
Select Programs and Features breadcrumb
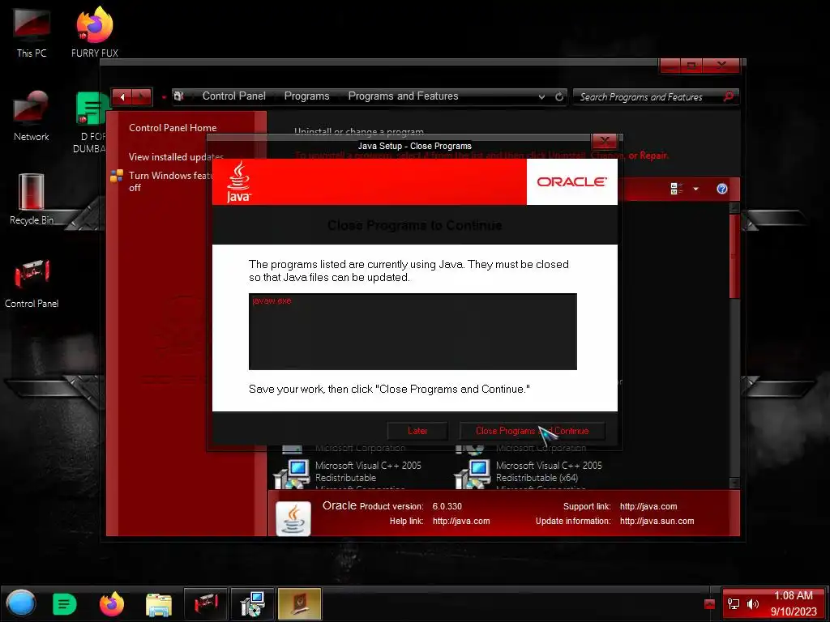pyautogui.click(x=403, y=96)
